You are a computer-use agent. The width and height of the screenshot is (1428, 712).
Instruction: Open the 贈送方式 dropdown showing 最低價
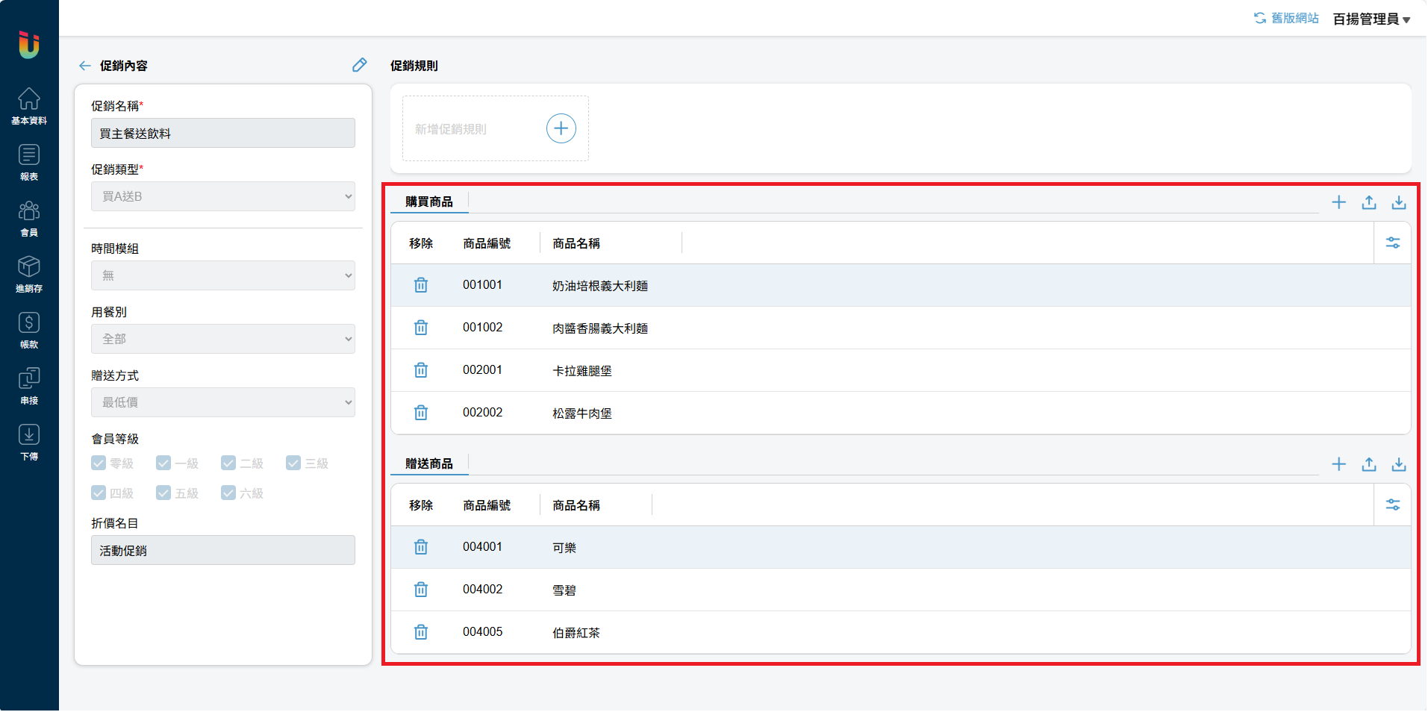pyautogui.click(x=222, y=402)
